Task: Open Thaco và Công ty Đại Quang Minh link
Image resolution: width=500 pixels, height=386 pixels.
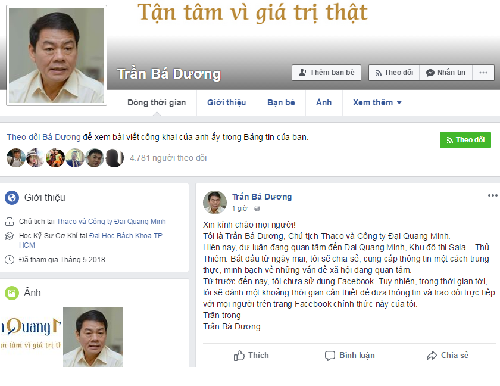Action: [111, 222]
